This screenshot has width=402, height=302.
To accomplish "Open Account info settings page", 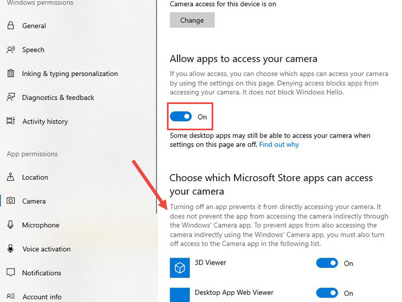I will 42,296.
